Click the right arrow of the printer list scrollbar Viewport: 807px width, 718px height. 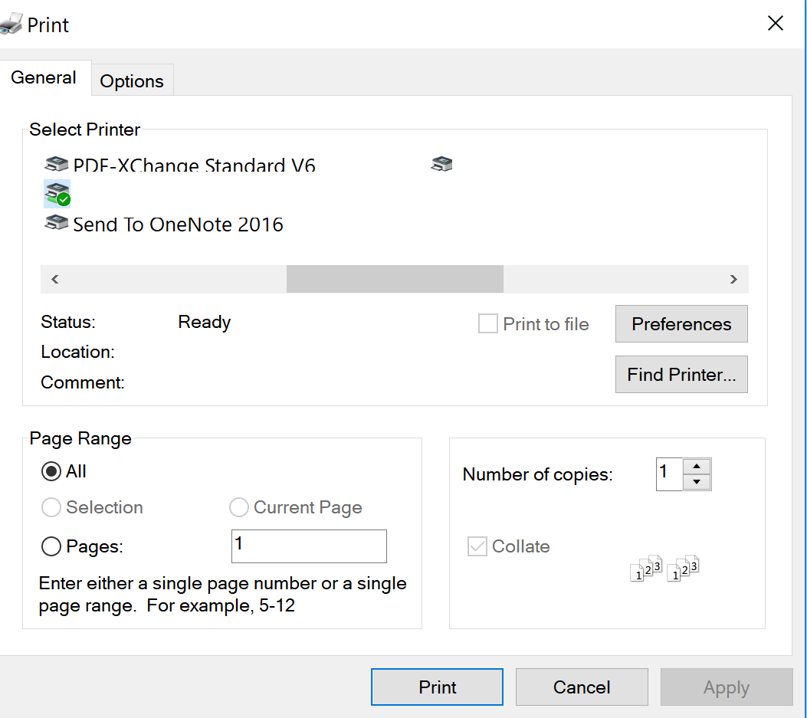[x=734, y=279]
